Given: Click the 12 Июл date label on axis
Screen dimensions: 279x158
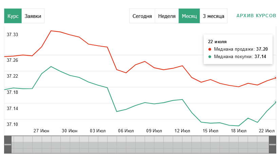Looking at the screenshot, I should (x=182, y=131).
